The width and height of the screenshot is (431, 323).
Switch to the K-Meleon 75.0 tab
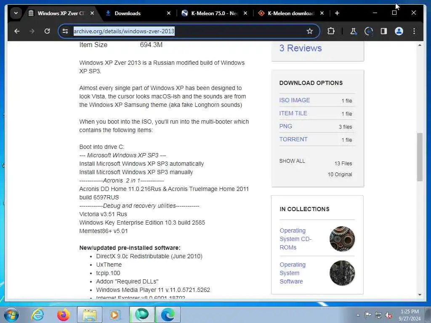pos(215,13)
